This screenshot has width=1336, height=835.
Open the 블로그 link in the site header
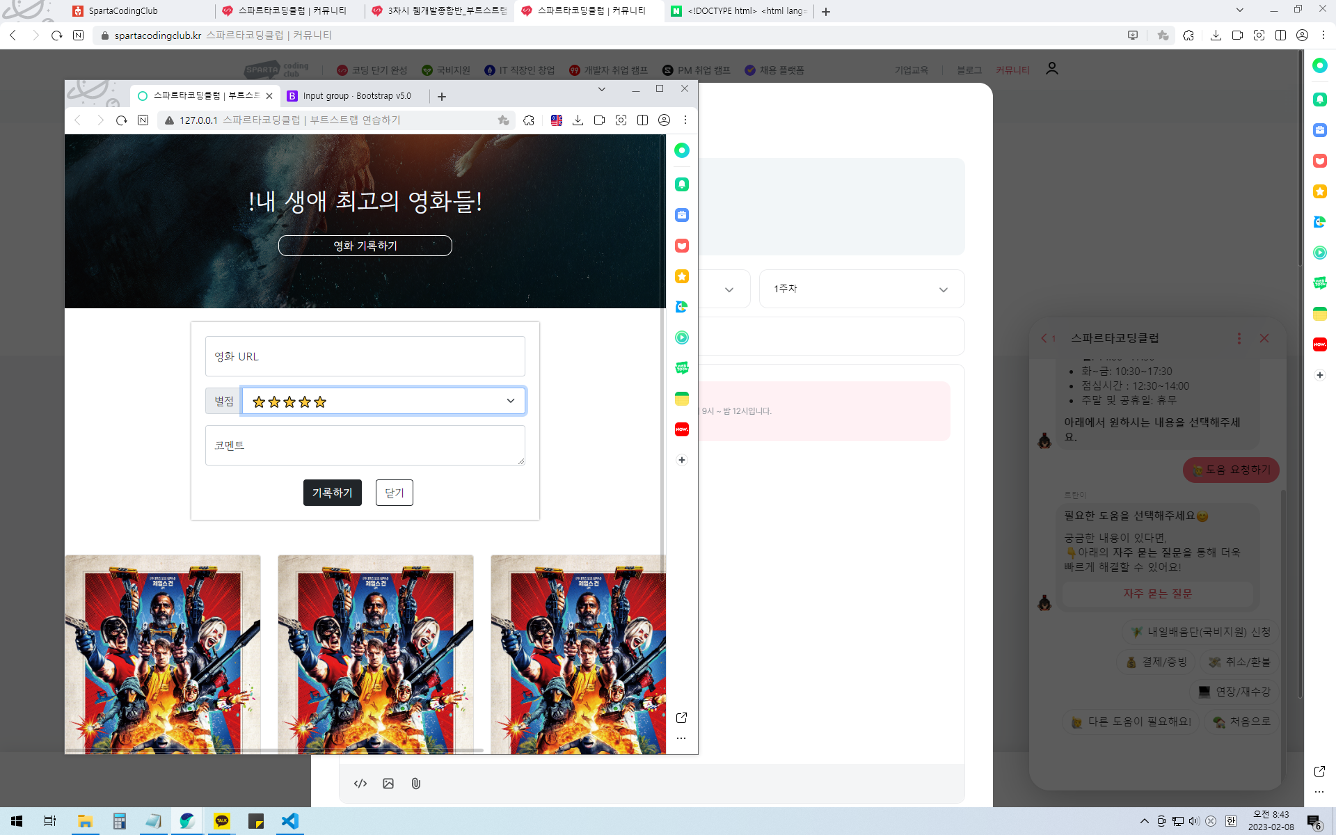click(x=969, y=70)
